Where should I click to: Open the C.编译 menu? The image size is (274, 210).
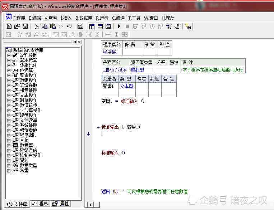[118, 18]
